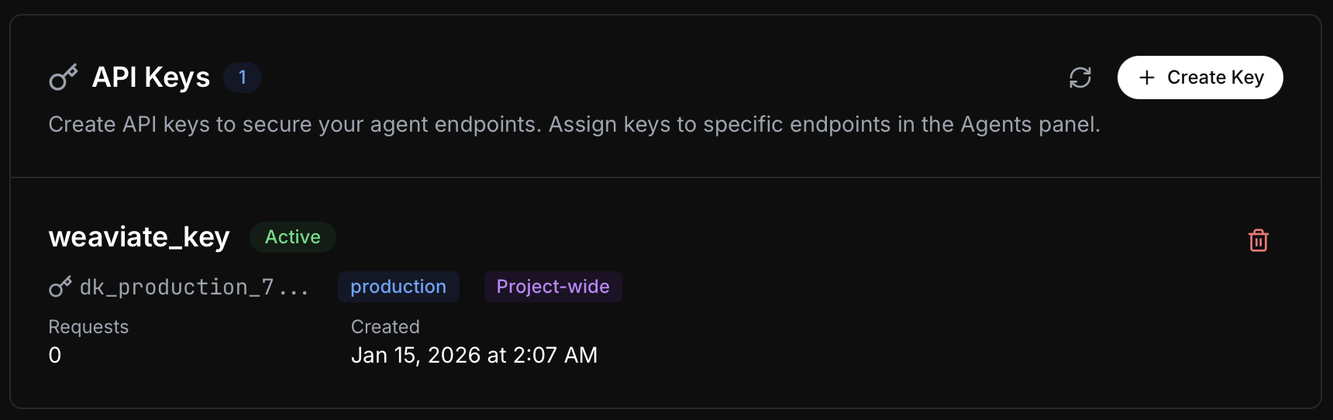Click the key icon beside API Keys heading

(64, 77)
